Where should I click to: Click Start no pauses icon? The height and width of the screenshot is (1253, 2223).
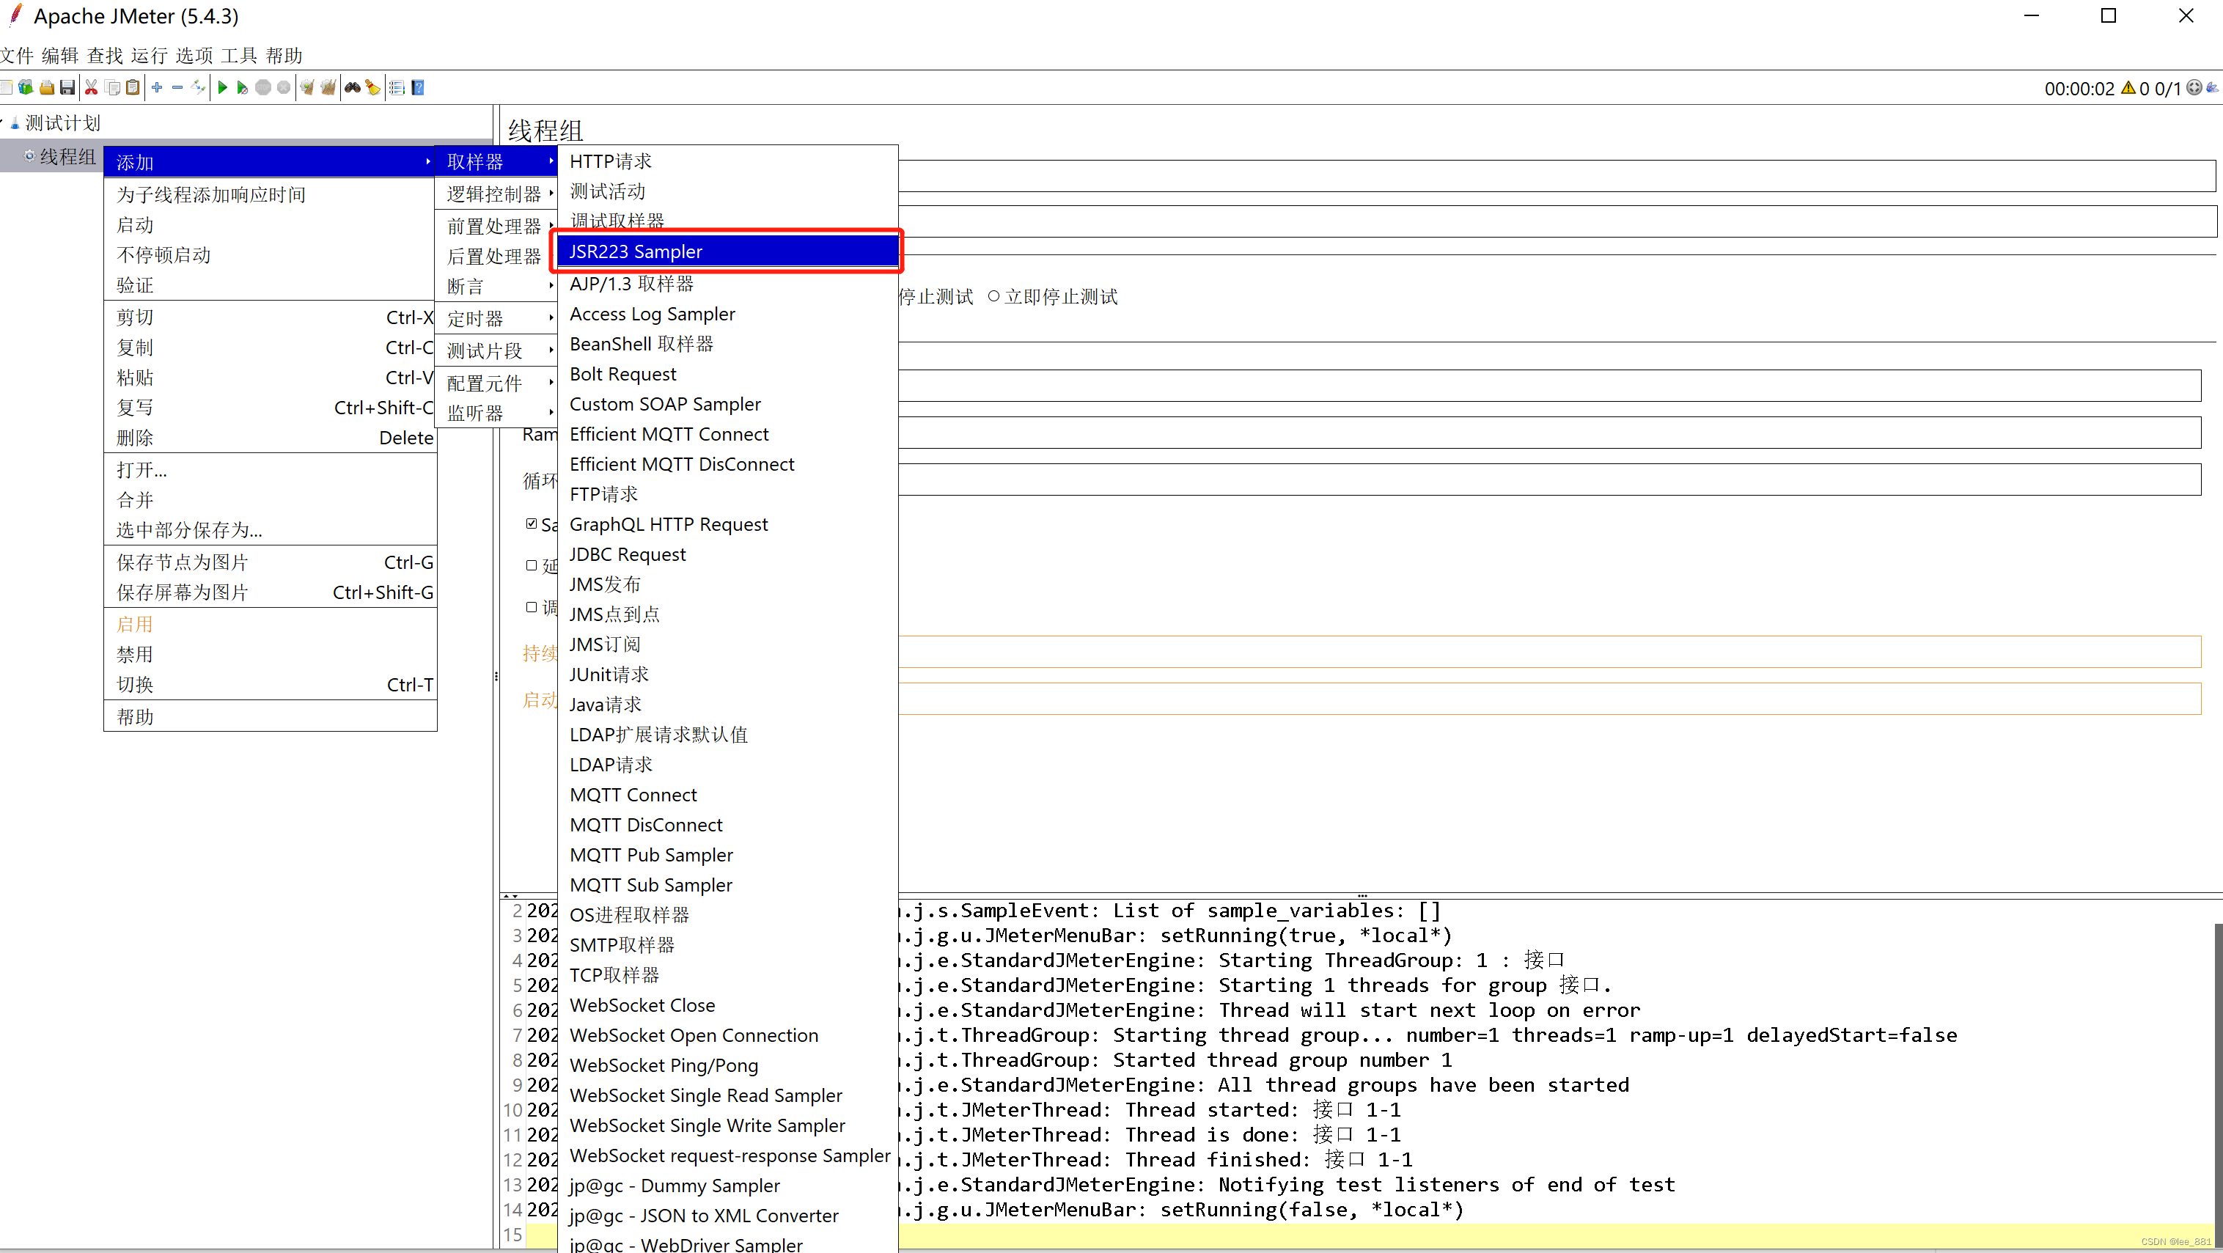(243, 87)
